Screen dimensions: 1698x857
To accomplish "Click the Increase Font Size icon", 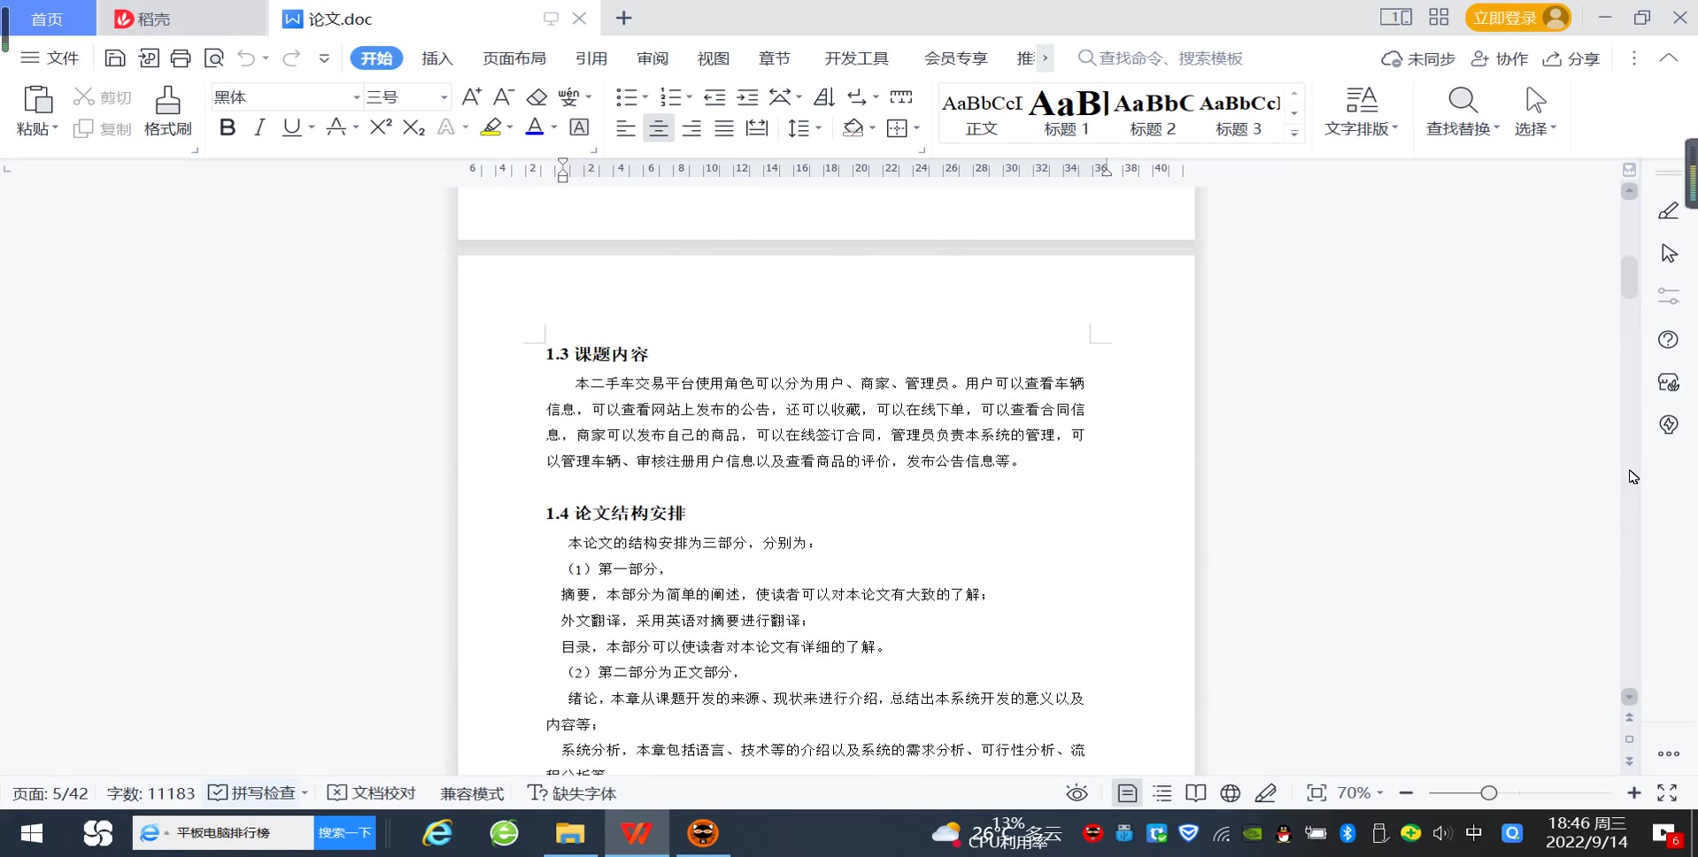I will point(471,97).
